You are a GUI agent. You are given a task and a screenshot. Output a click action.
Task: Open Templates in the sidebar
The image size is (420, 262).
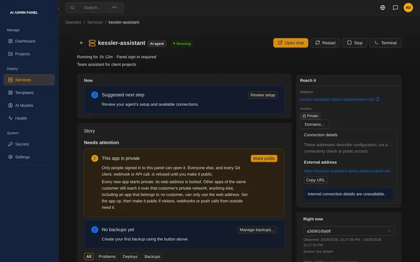tap(29, 93)
